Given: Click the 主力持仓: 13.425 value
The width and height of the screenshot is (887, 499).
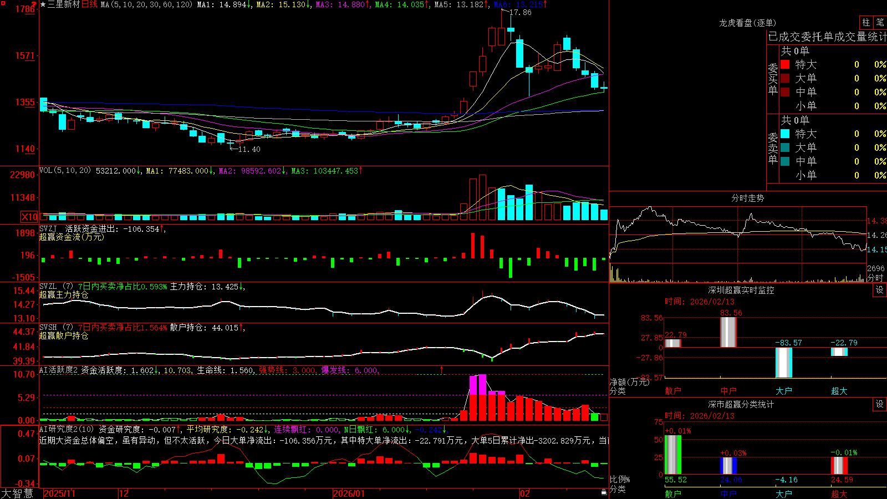Looking at the screenshot, I should tap(204, 287).
